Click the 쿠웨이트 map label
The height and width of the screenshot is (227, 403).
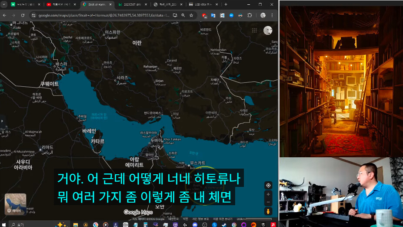[x=50, y=84]
